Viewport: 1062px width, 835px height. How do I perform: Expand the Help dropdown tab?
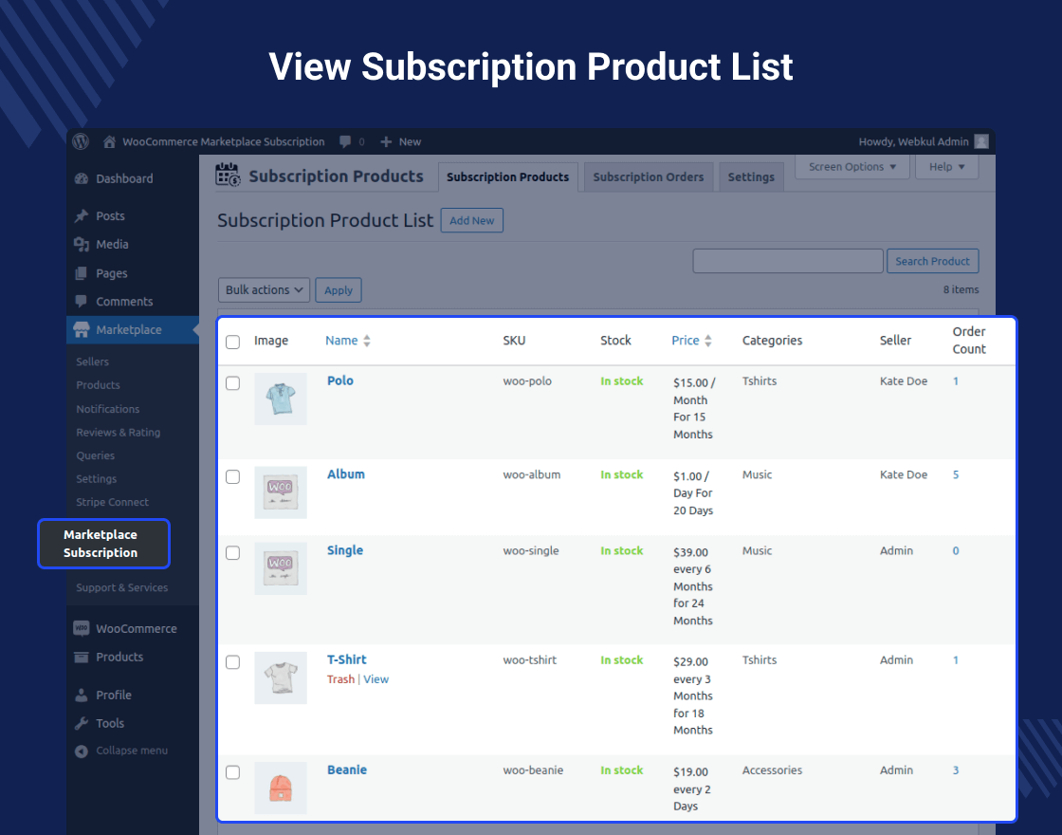click(x=947, y=167)
